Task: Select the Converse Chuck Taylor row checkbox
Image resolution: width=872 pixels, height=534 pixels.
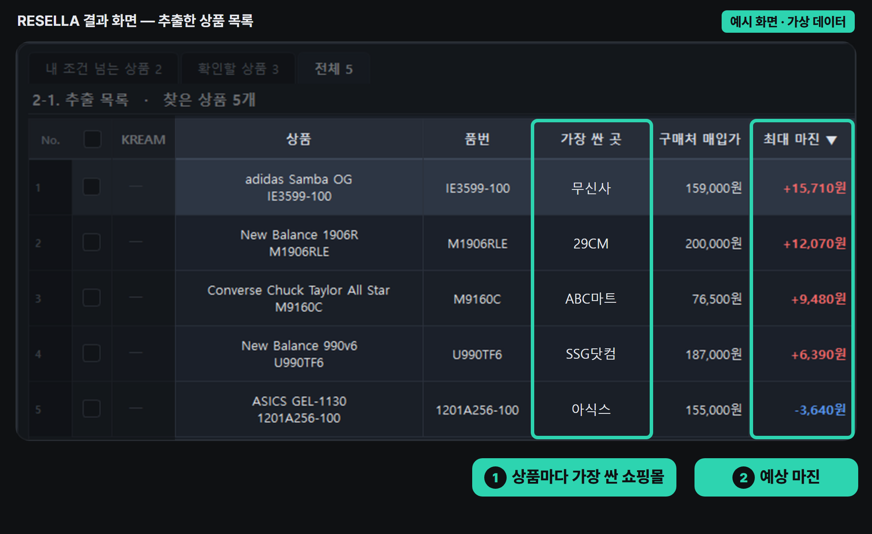Action: [x=91, y=298]
